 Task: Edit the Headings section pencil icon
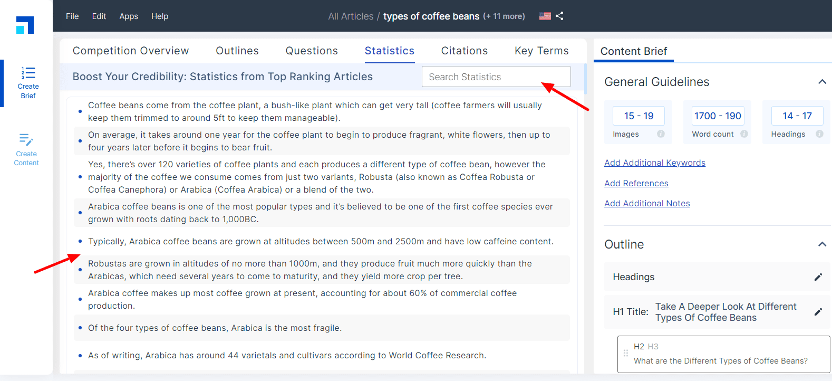818,277
